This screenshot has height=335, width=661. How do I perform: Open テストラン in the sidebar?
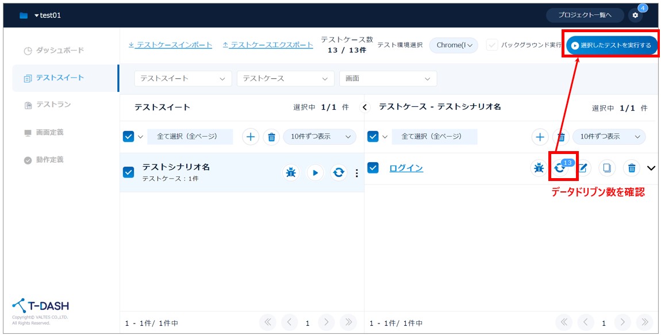pos(53,105)
